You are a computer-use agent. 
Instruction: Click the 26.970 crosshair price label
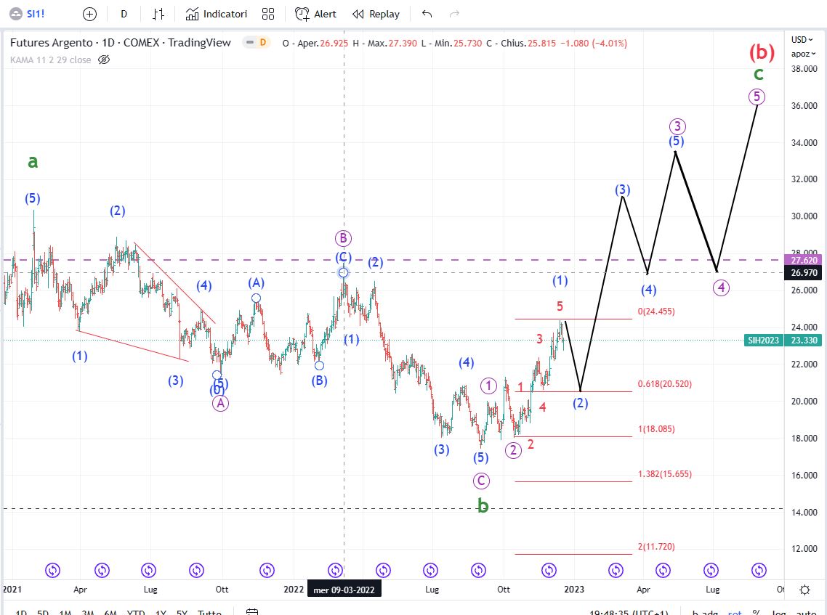(x=803, y=272)
